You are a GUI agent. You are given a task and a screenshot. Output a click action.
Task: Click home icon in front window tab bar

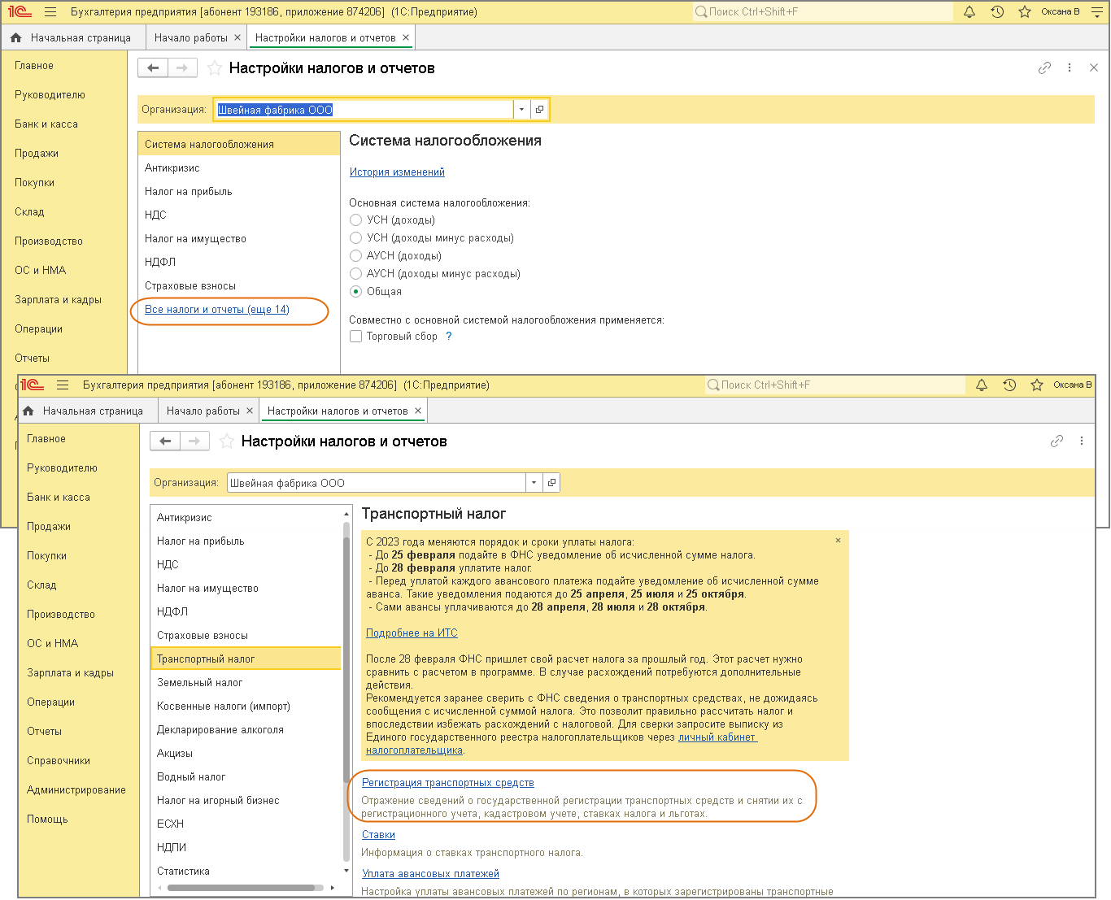pyautogui.click(x=28, y=411)
